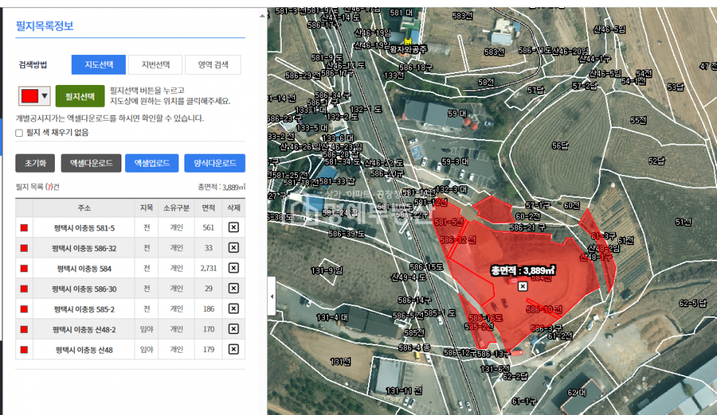Select address cell 평택시 이충동 581-5
Viewport: 717px width, 415px height.
point(84,228)
